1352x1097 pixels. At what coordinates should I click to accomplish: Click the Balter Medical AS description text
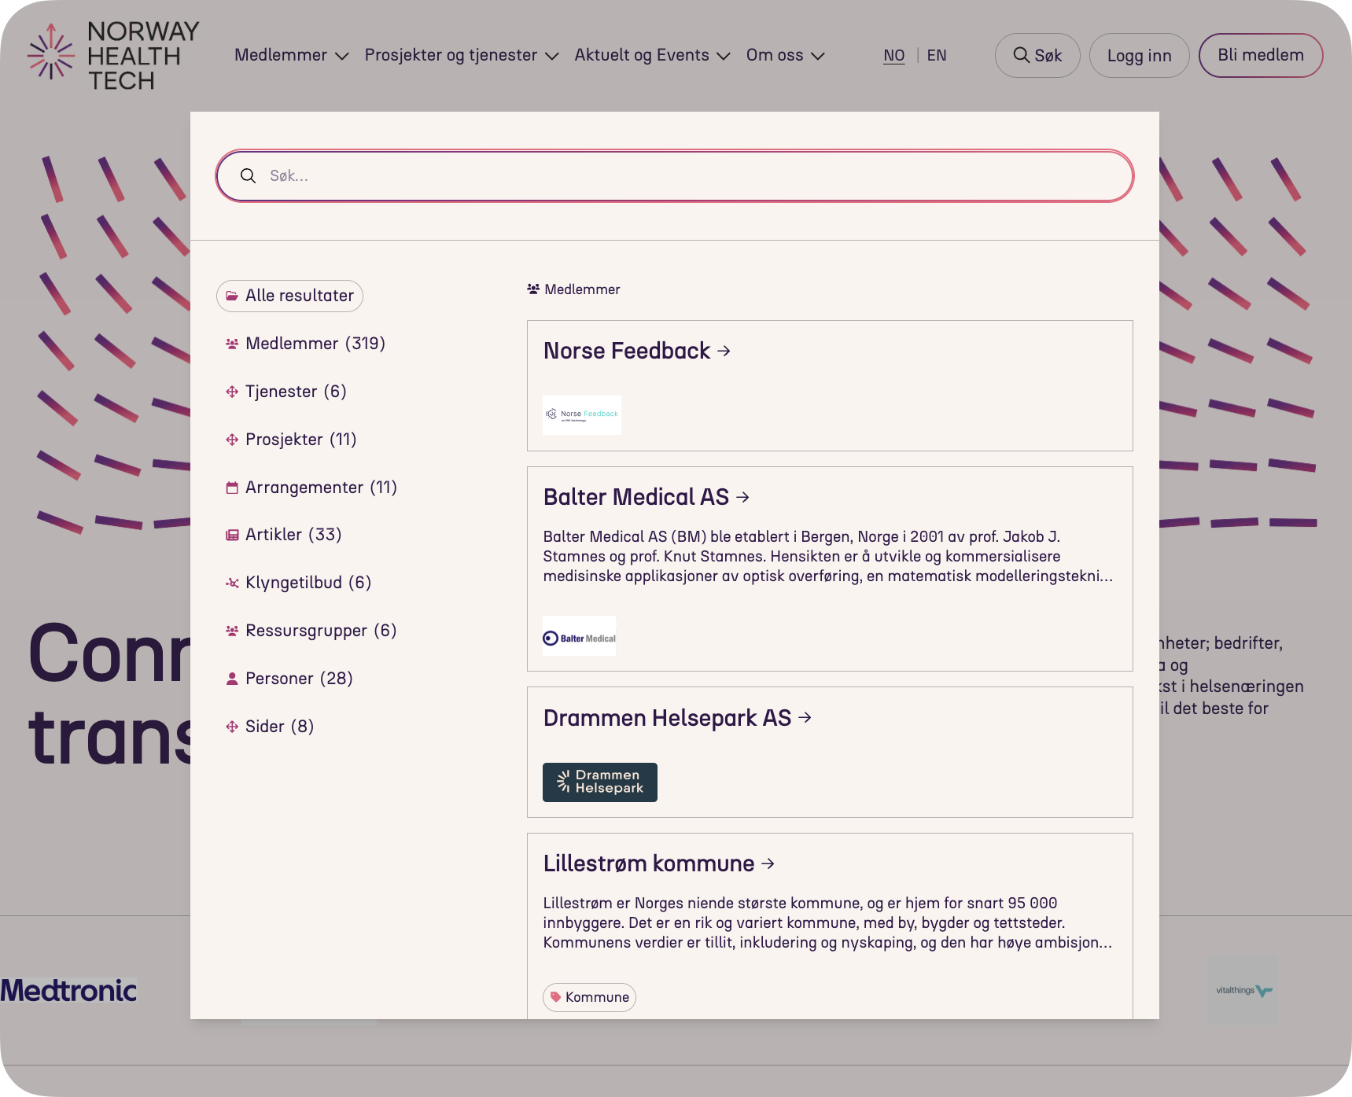828,556
